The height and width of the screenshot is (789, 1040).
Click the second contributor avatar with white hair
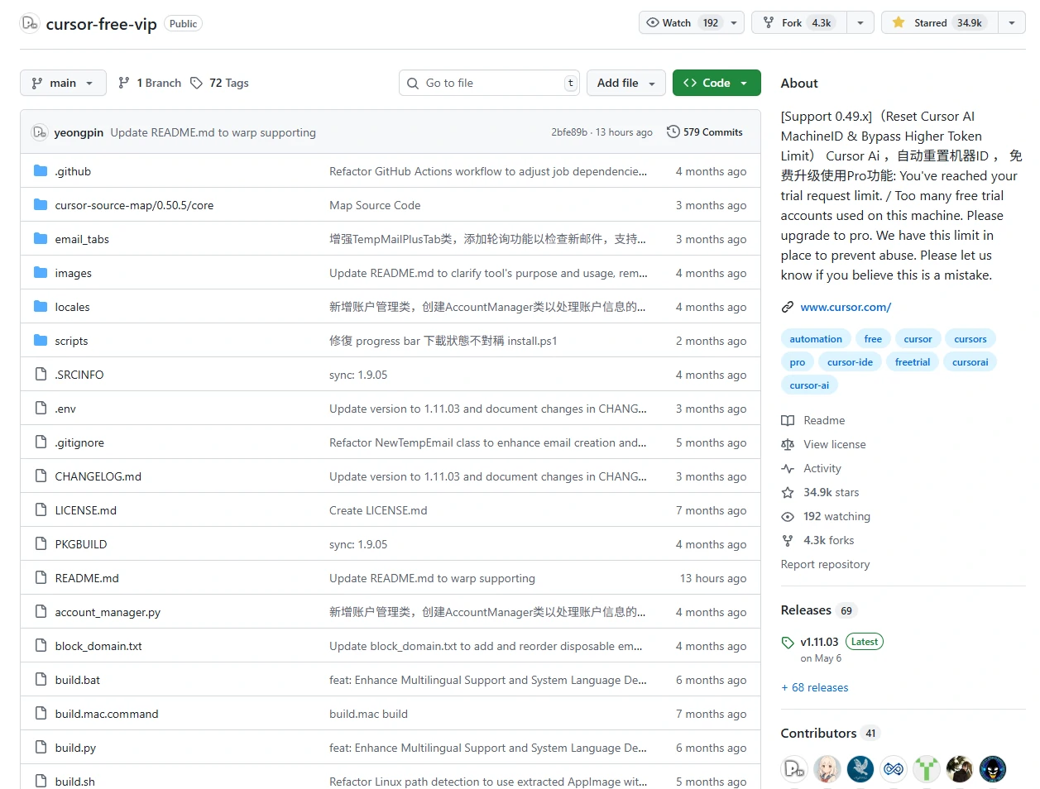[x=827, y=769]
